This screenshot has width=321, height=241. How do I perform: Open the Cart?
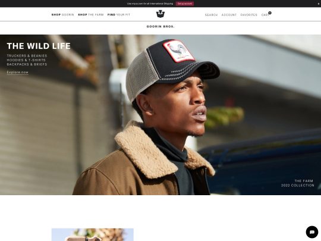tap(265, 15)
